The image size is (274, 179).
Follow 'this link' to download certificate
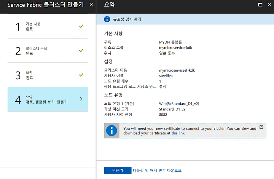(x=178, y=133)
